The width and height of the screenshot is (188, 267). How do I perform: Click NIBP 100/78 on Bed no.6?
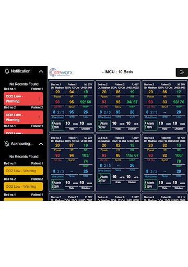point(179,159)
